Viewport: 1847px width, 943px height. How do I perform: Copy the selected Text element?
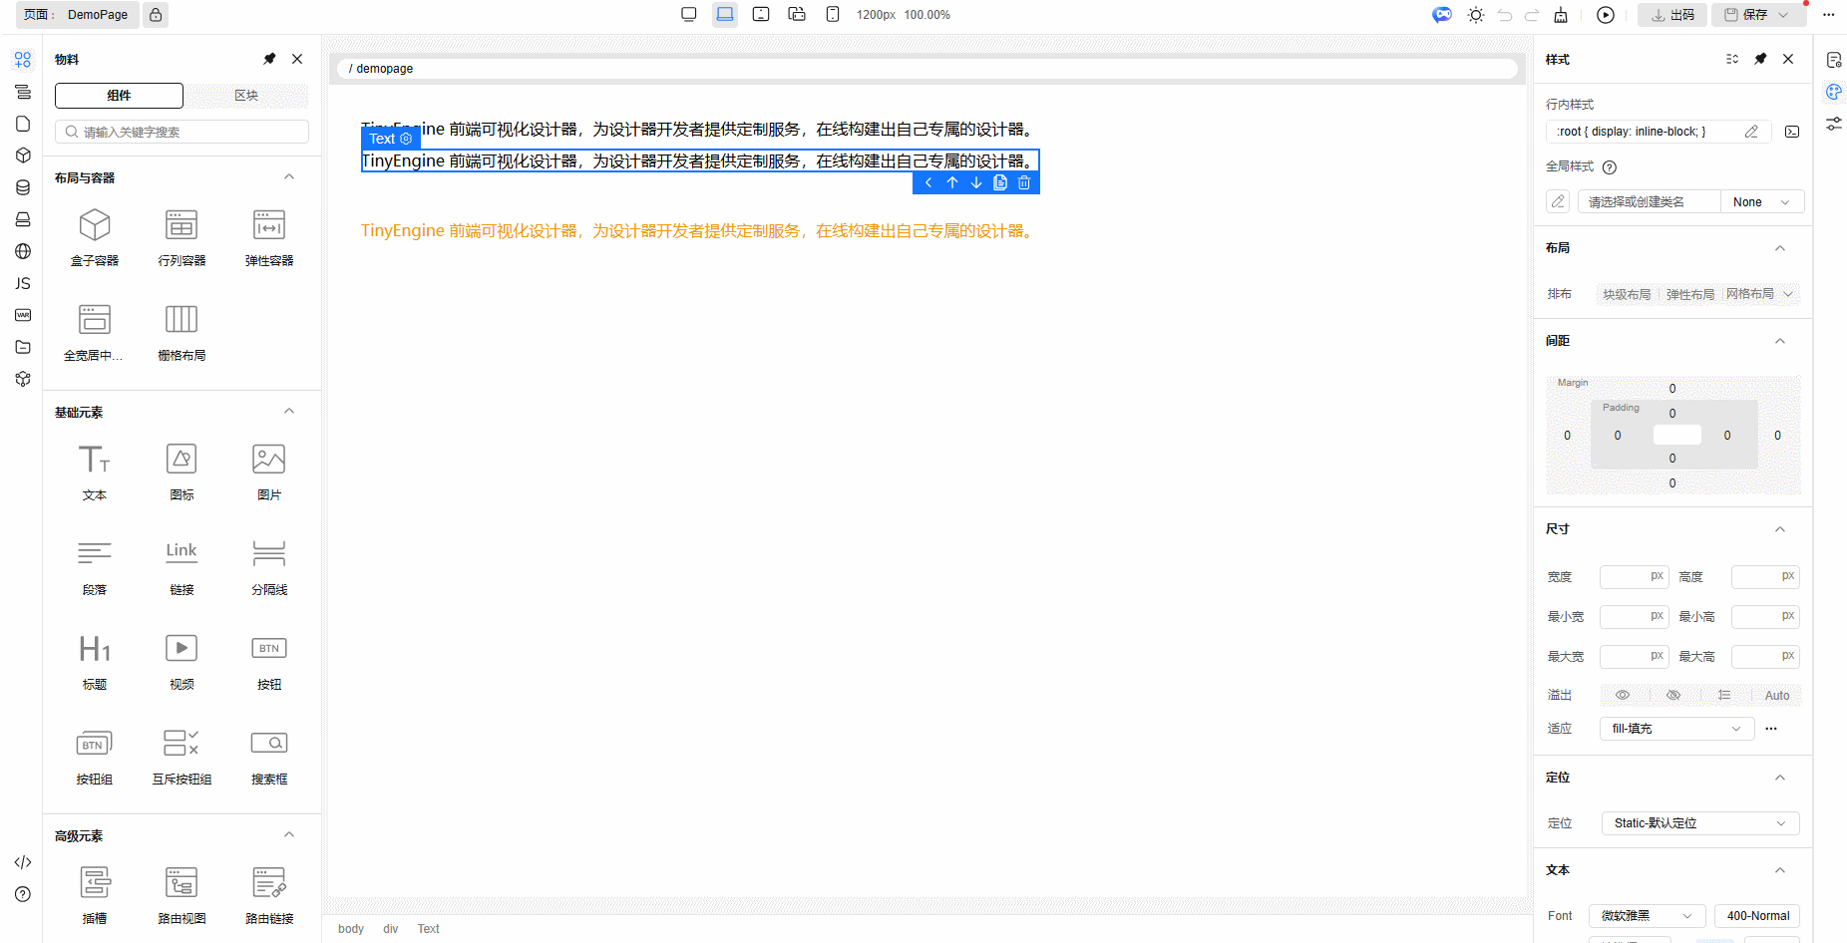(1000, 182)
